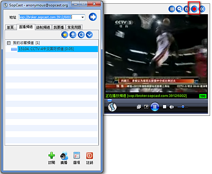Mute audio with the speaker icon

pyautogui.click(x=171, y=107)
